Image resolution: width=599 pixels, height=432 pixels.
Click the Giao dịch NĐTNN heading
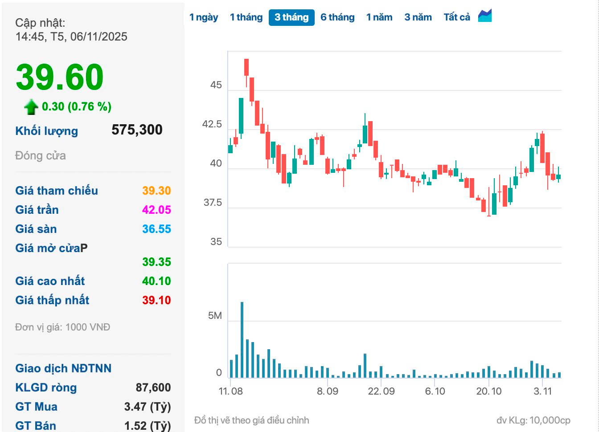click(x=63, y=368)
